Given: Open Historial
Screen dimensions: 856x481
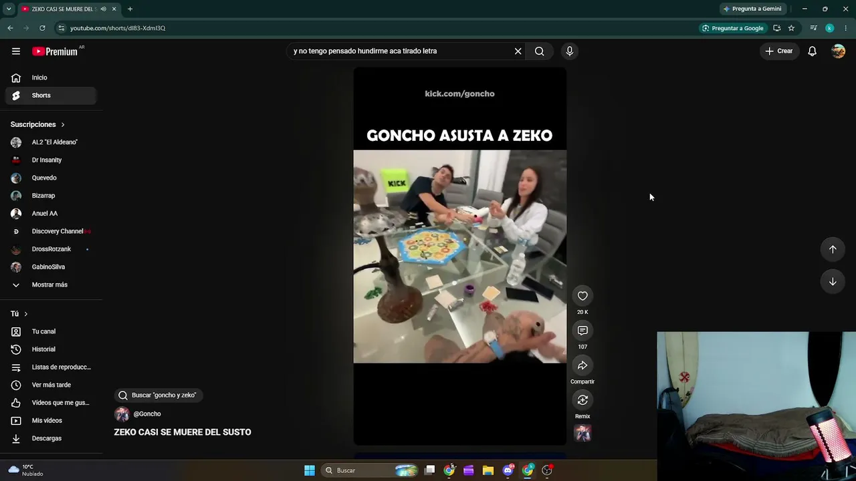Looking at the screenshot, I should pos(51,349).
